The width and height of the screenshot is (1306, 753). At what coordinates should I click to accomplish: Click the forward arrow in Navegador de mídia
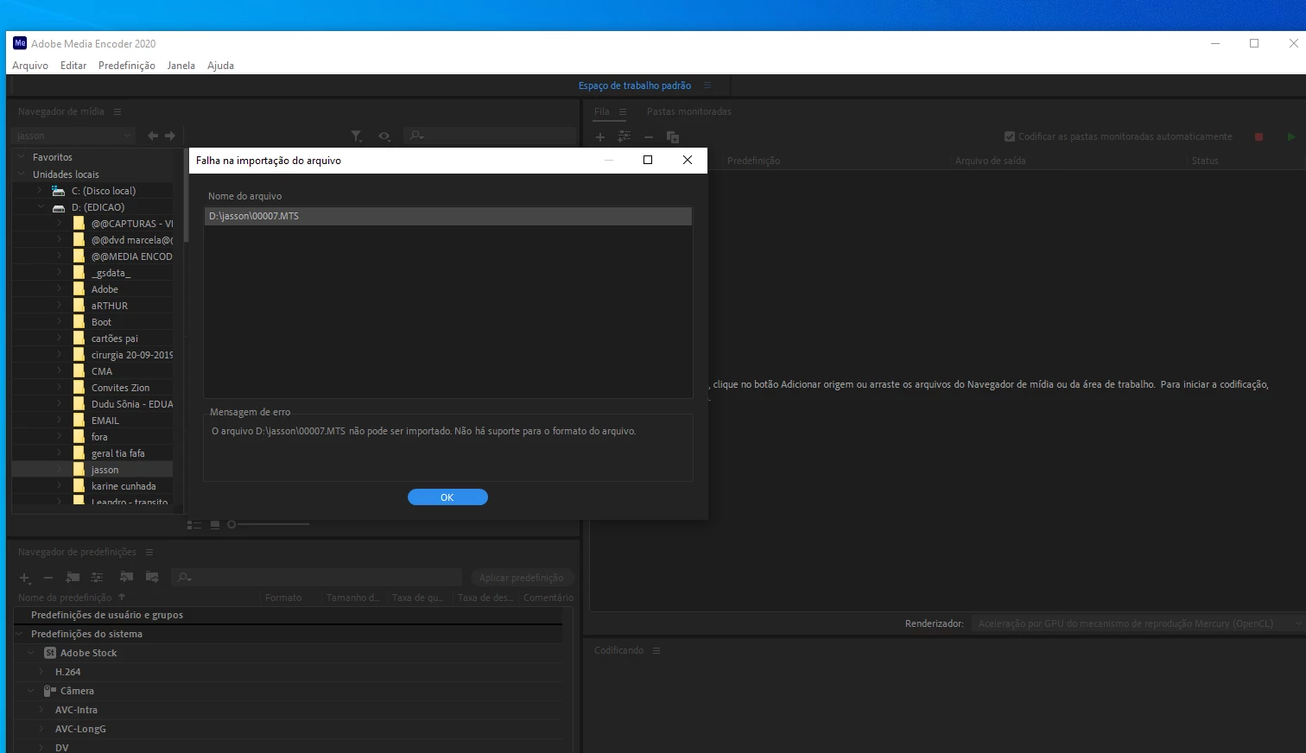coord(170,136)
